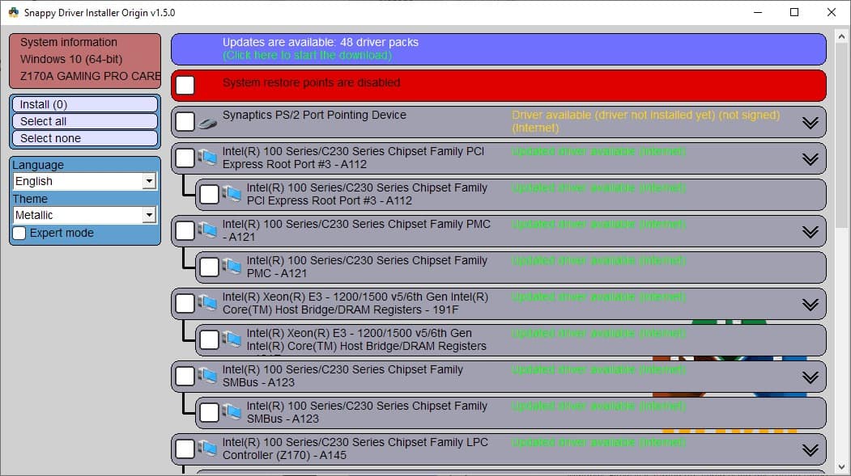Click the 'Updates are available' download banner

pos(498,48)
